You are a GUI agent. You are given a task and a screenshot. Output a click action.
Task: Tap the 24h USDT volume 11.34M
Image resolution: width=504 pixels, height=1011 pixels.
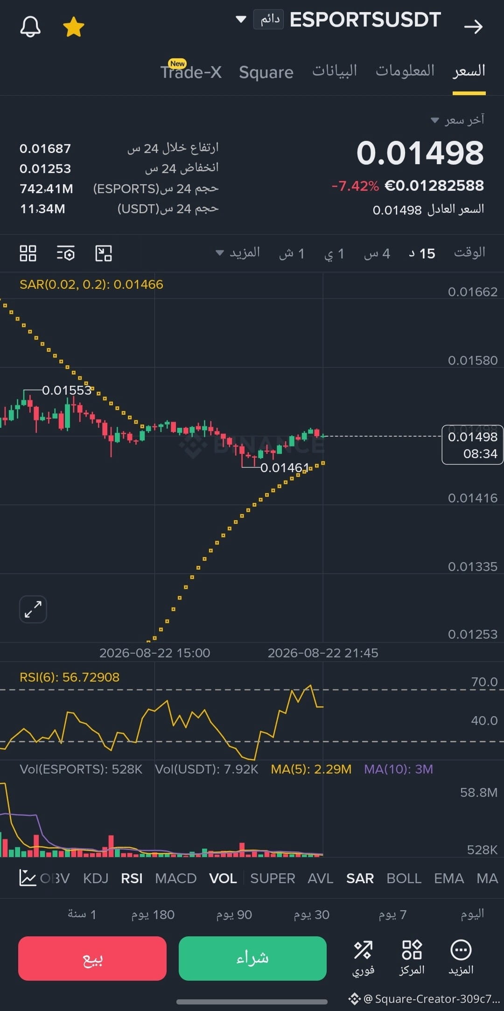(42, 209)
